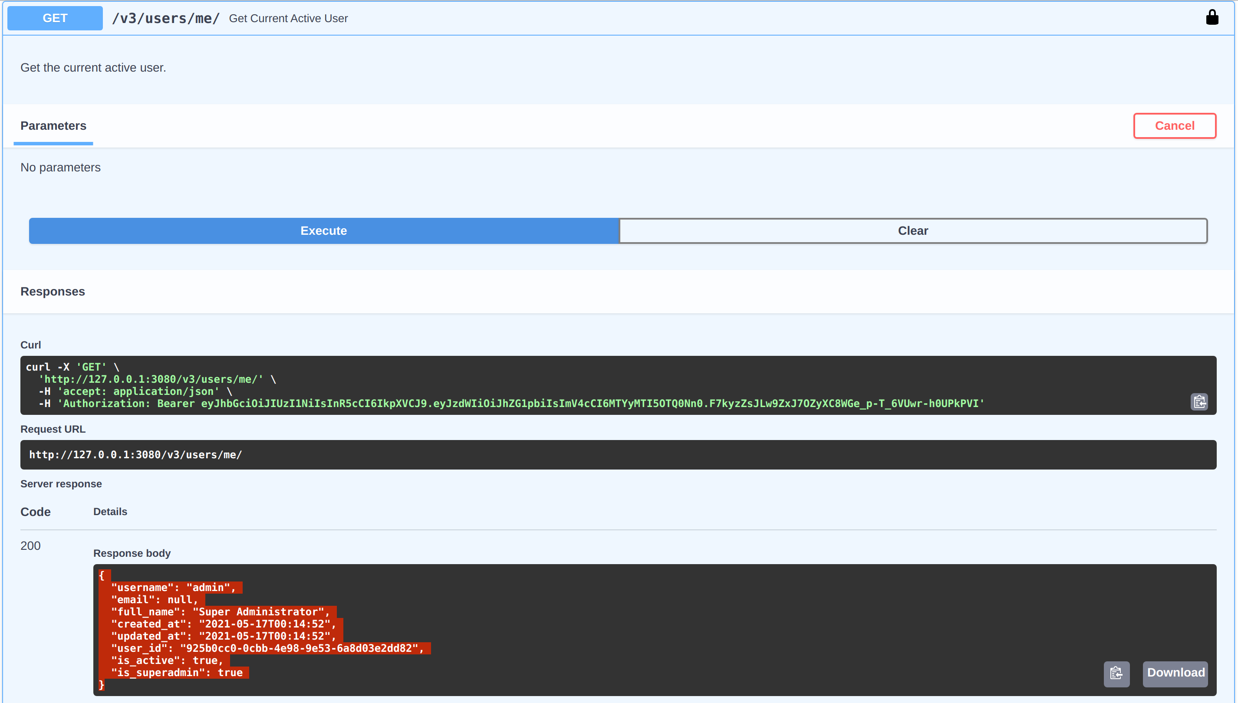Expand the Responses section heading
This screenshot has width=1238, height=703.
53,291
